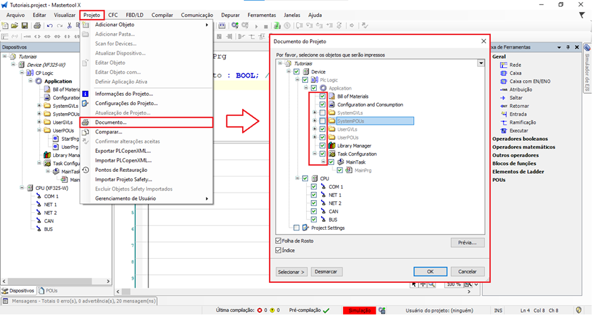The image size is (596, 320).
Task: Switch to the POUs tab at bottom
Action: coord(47,290)
